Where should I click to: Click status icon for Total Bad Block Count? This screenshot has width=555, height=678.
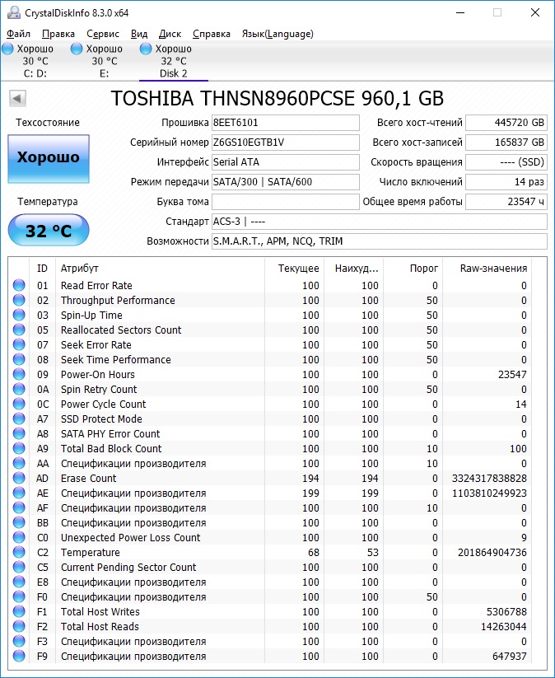coord(19,448)
